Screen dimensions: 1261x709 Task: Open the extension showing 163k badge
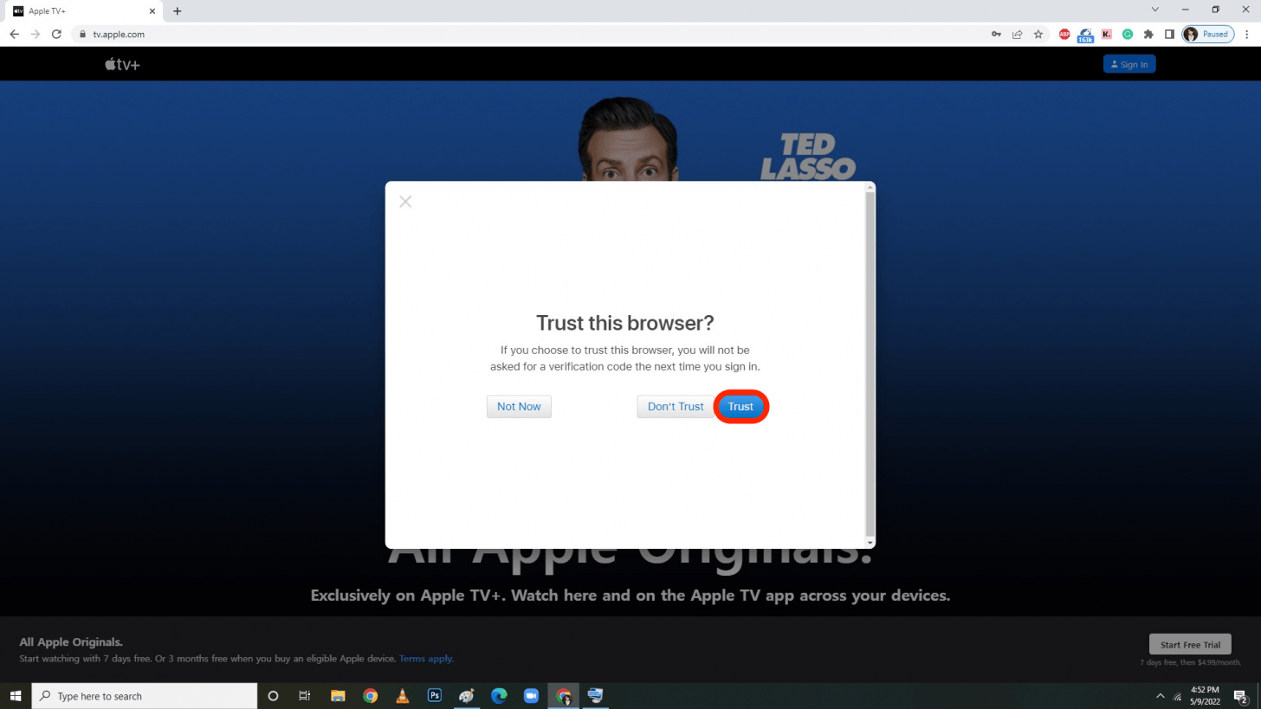[x=1085, y=35]
